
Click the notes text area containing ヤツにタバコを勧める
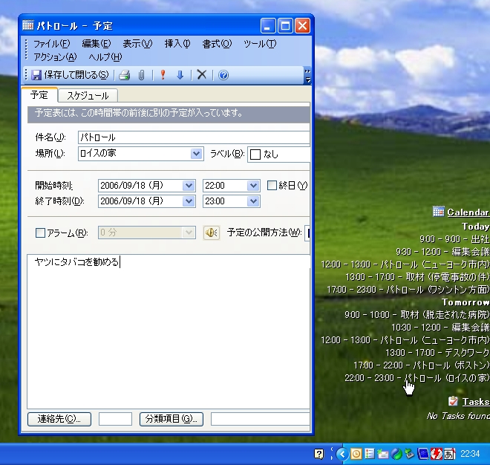169,331
